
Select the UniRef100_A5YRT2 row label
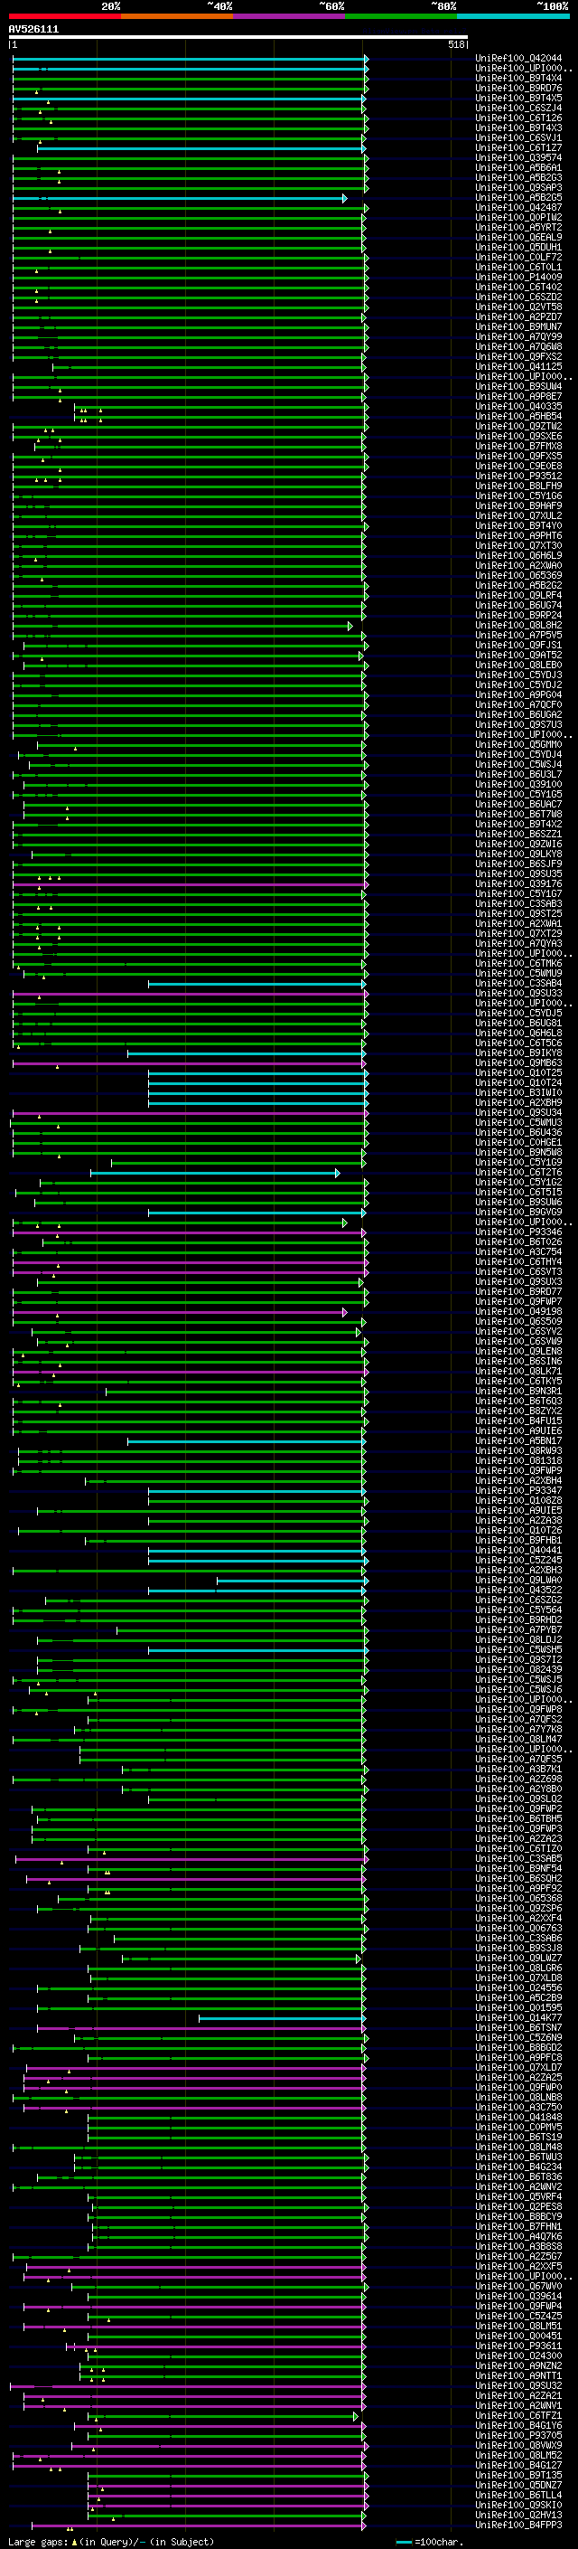click(x=518, y=228)
